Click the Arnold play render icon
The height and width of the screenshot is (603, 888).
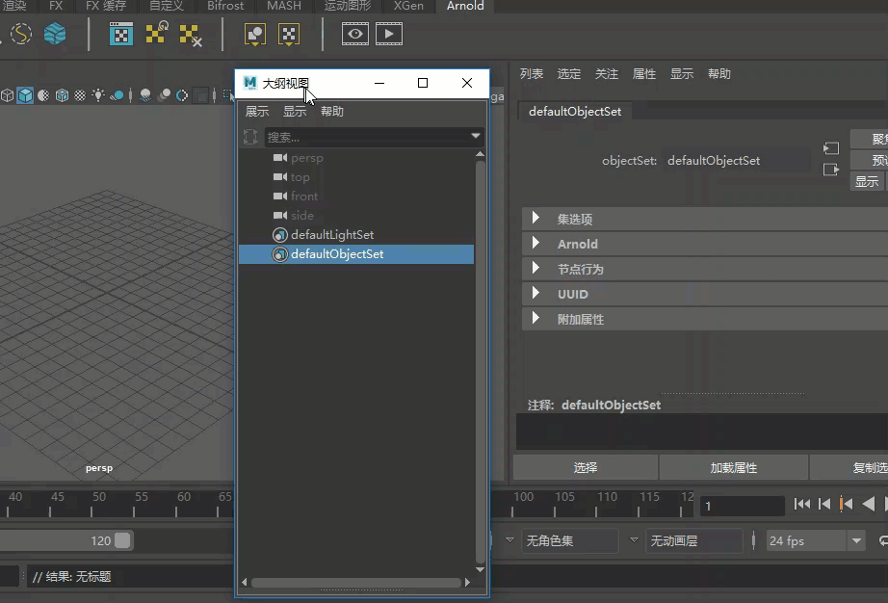pos(389,34)
